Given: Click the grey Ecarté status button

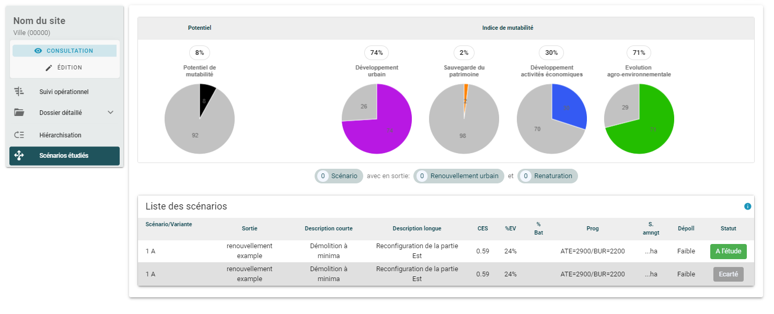Looking at the screenshot, I should click(x=728, y=274).
